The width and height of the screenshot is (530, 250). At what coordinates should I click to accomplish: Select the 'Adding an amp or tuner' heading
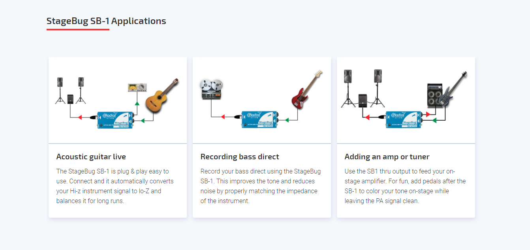(x=387, y=157)
